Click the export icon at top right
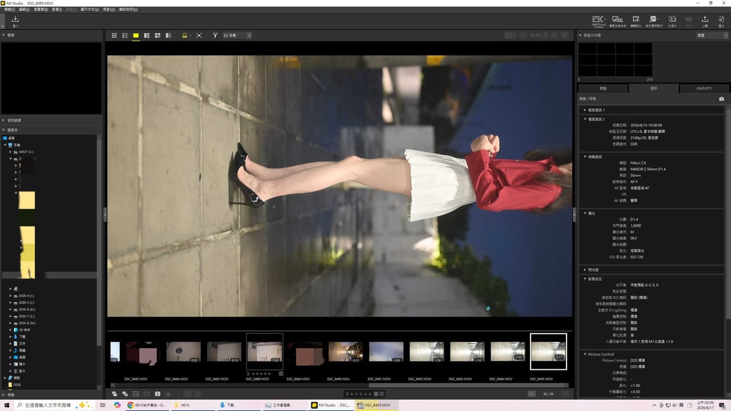731x411 pixels. click(721, 21)
